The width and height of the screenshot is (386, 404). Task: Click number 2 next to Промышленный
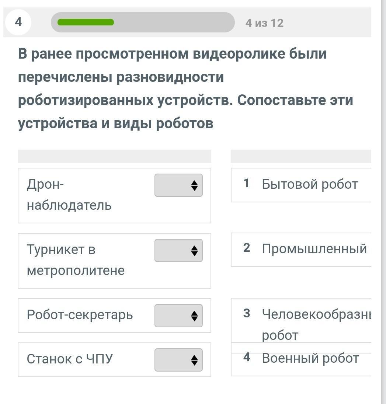coord(247,248)
